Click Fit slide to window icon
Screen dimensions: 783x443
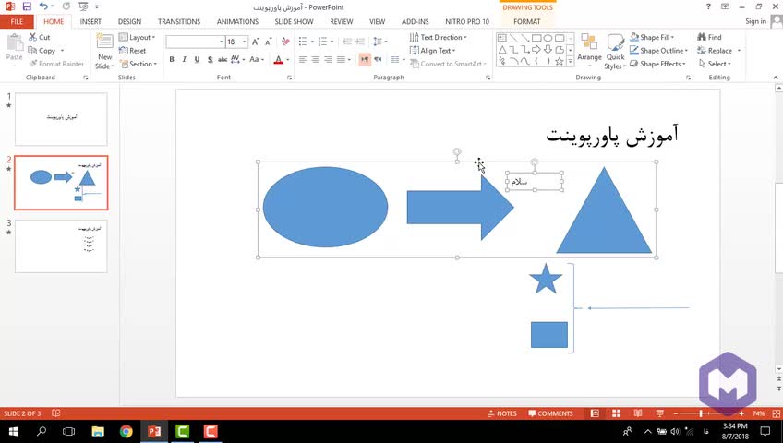776,413
